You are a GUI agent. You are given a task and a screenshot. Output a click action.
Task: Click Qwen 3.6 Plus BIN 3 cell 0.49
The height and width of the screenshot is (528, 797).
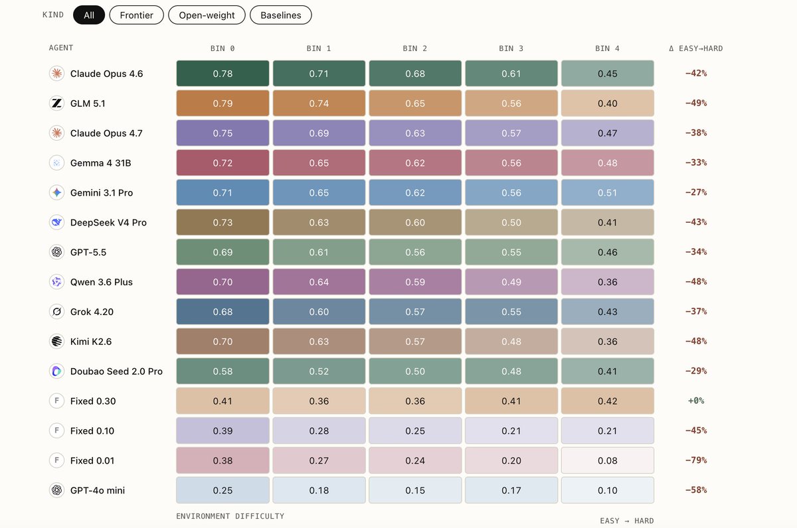tap(511, 282)
